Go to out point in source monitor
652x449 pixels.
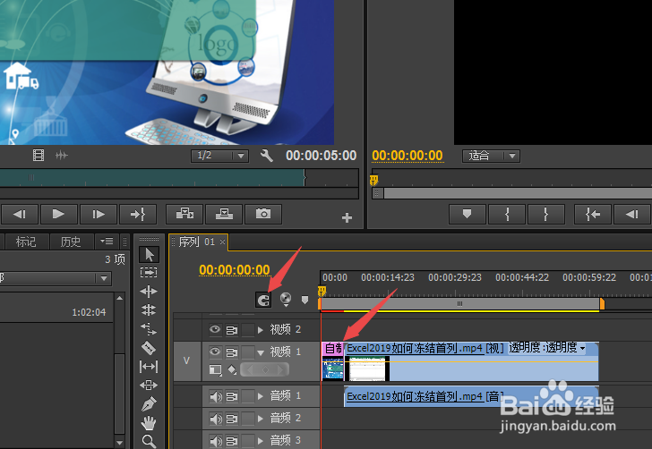138,214
